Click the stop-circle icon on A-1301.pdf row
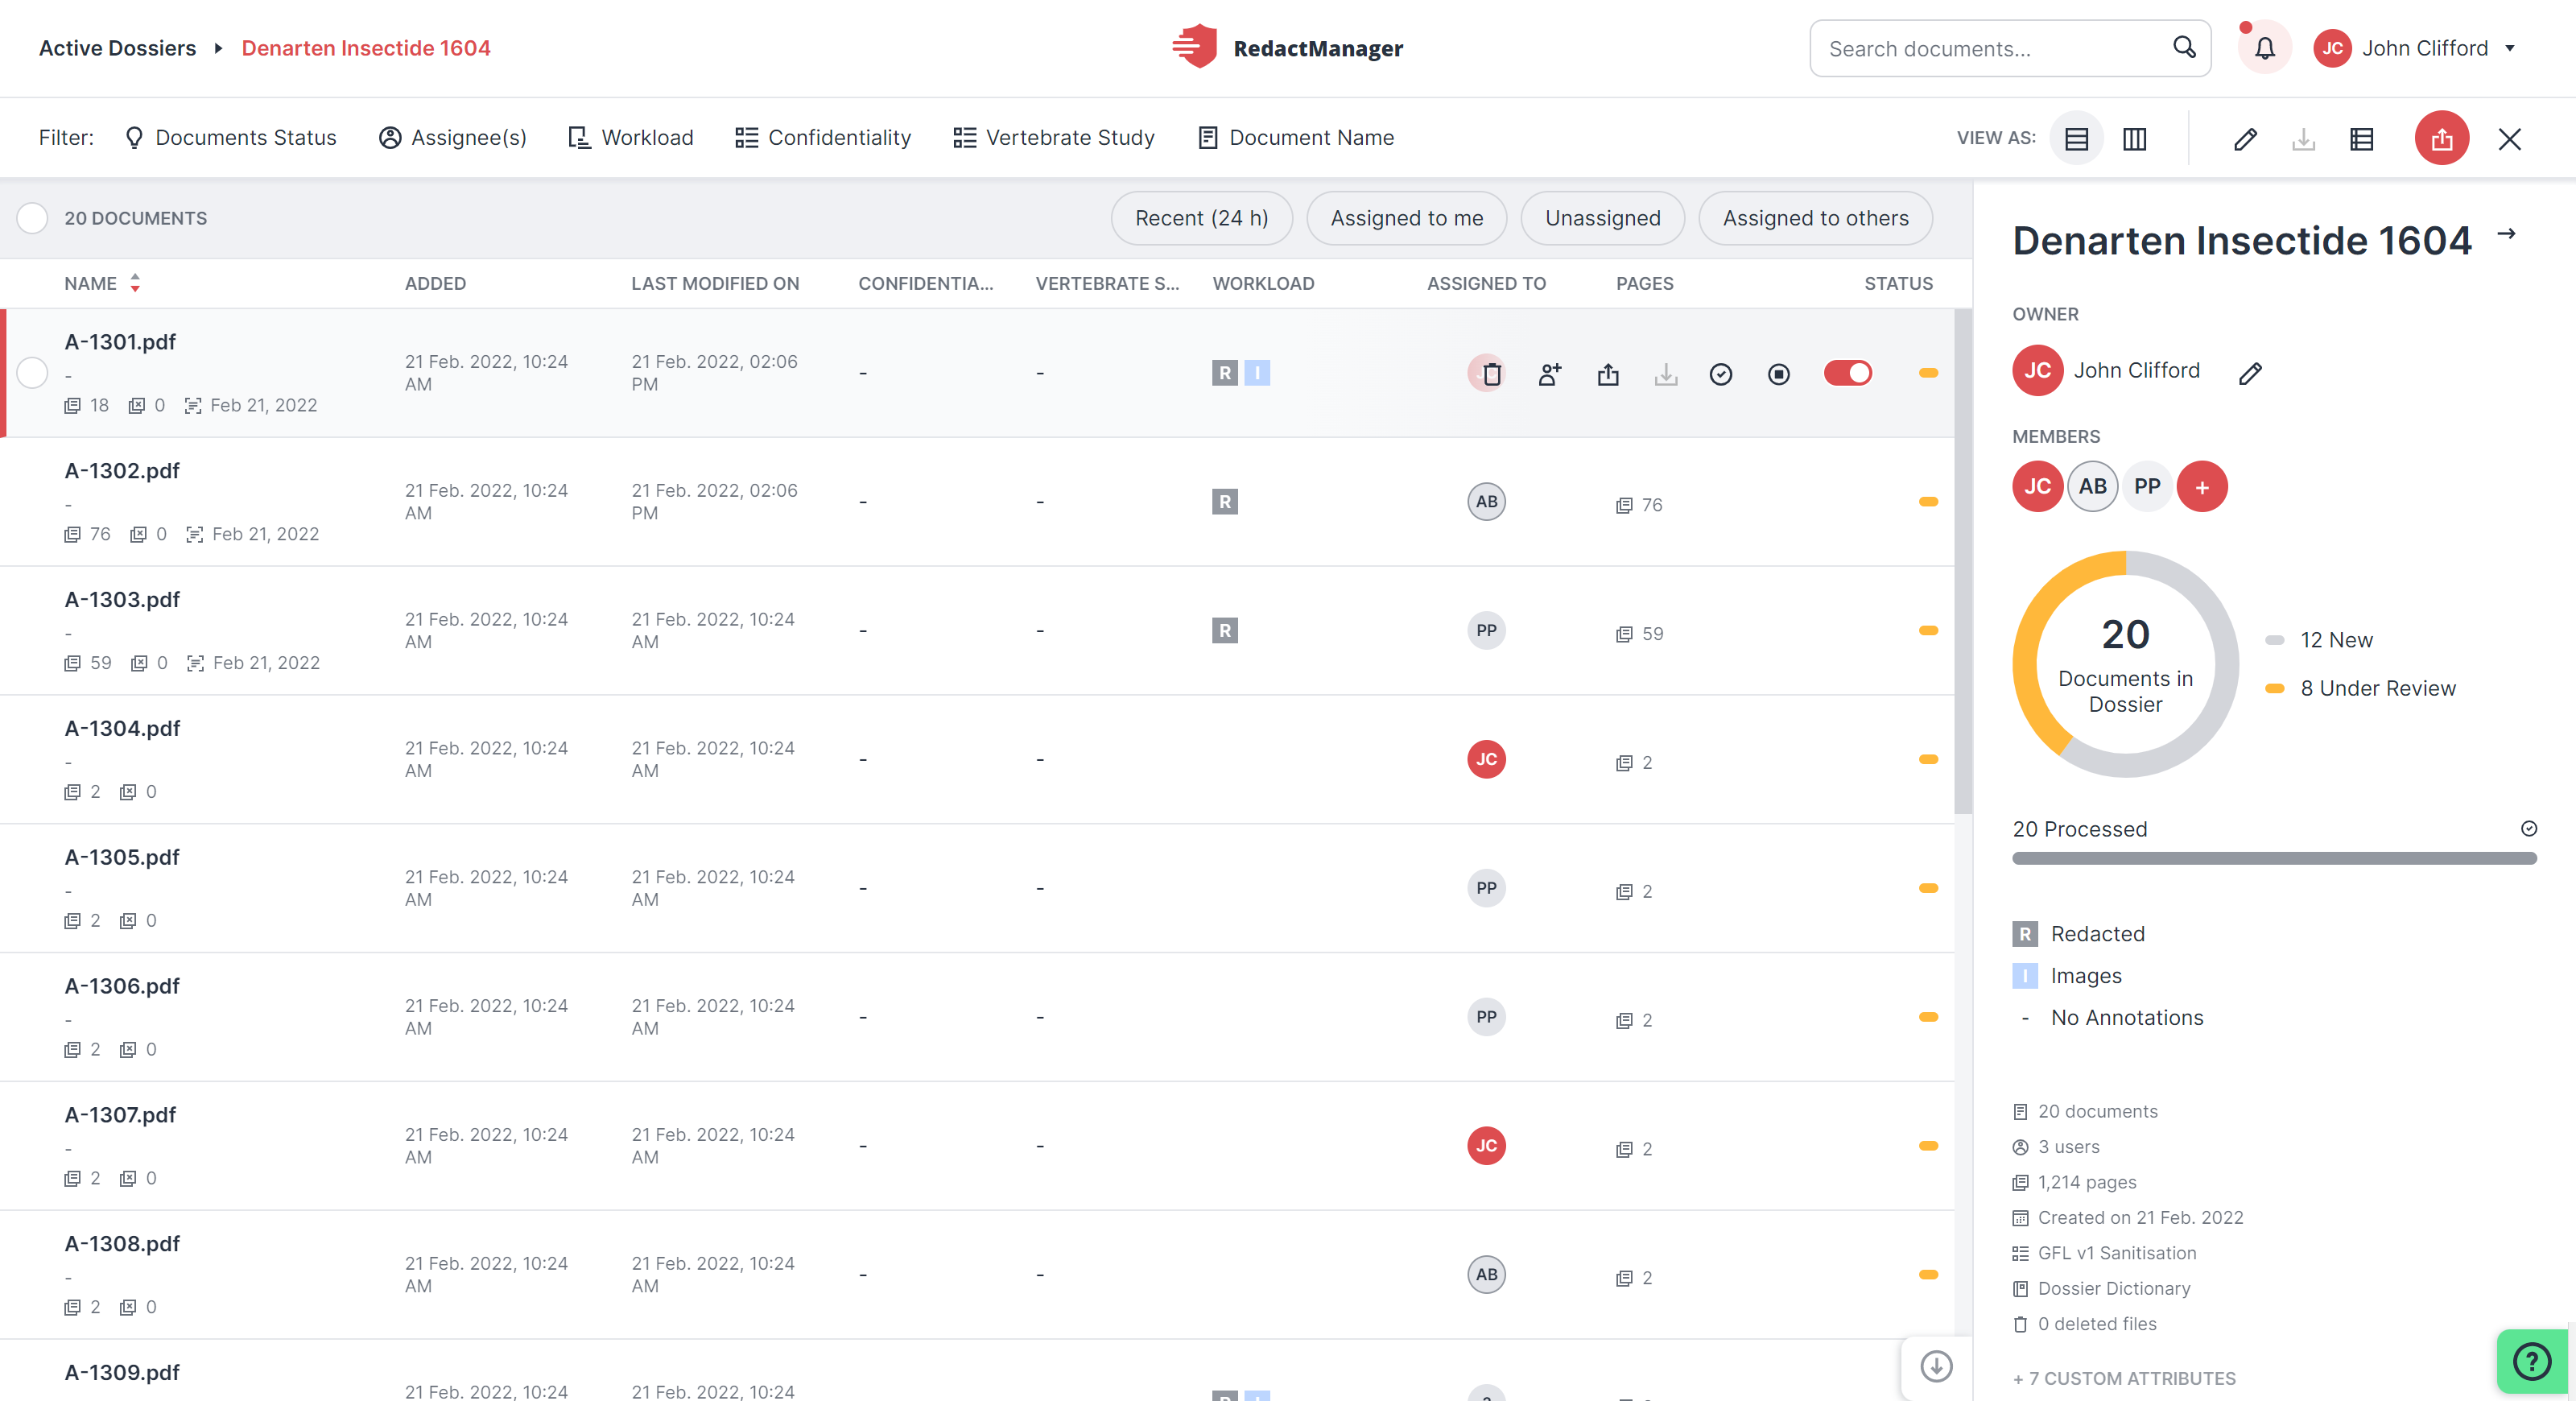Viewport: 2576px width, 1401px height. (1779, 374)
